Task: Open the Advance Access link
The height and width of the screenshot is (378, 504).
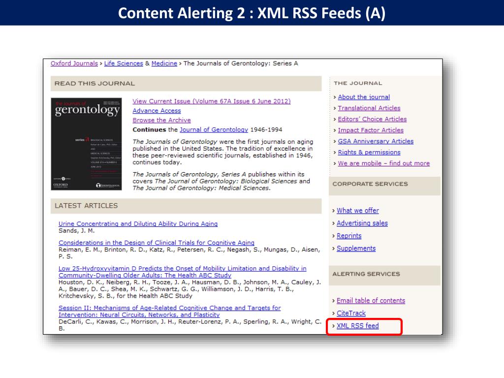Action: 157,111
